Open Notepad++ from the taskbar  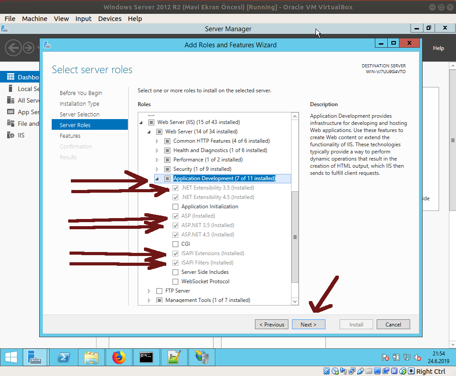pos(174,357)
